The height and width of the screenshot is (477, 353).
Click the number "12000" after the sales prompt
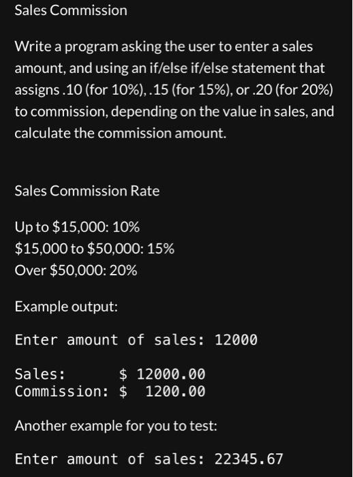coord(236,340)
